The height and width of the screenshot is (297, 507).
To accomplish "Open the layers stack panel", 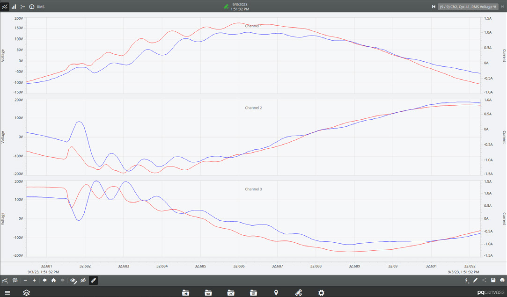I will pos(27,293).
